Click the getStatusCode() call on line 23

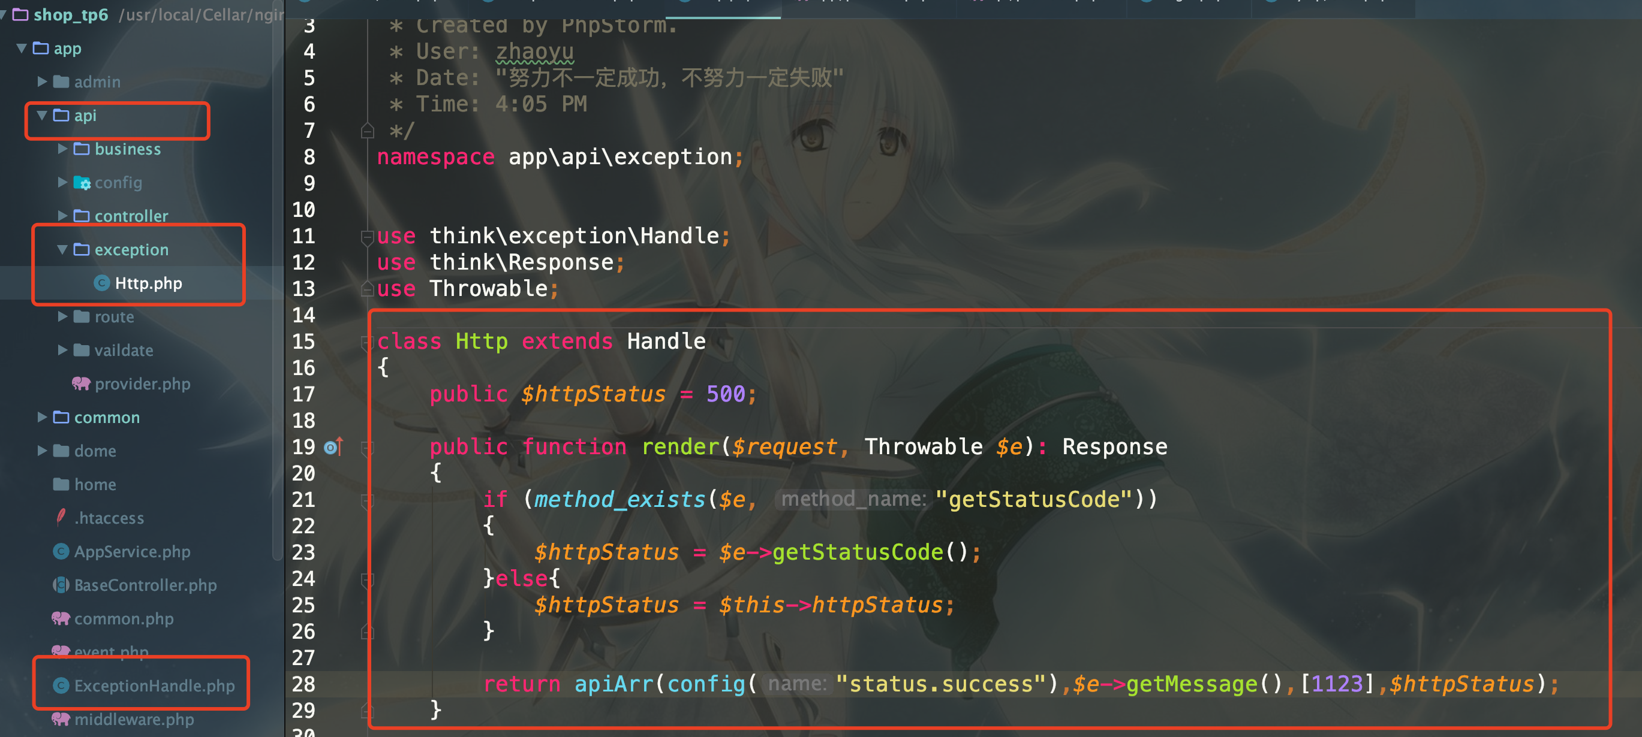[x=870, y=552]
